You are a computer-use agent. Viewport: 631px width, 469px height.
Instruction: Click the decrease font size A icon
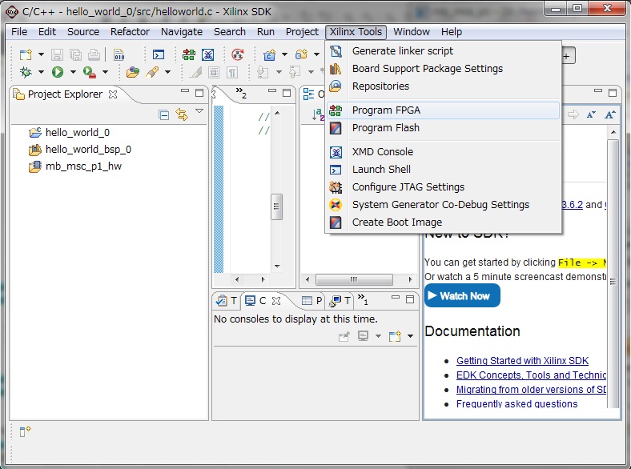click(591, 114)
